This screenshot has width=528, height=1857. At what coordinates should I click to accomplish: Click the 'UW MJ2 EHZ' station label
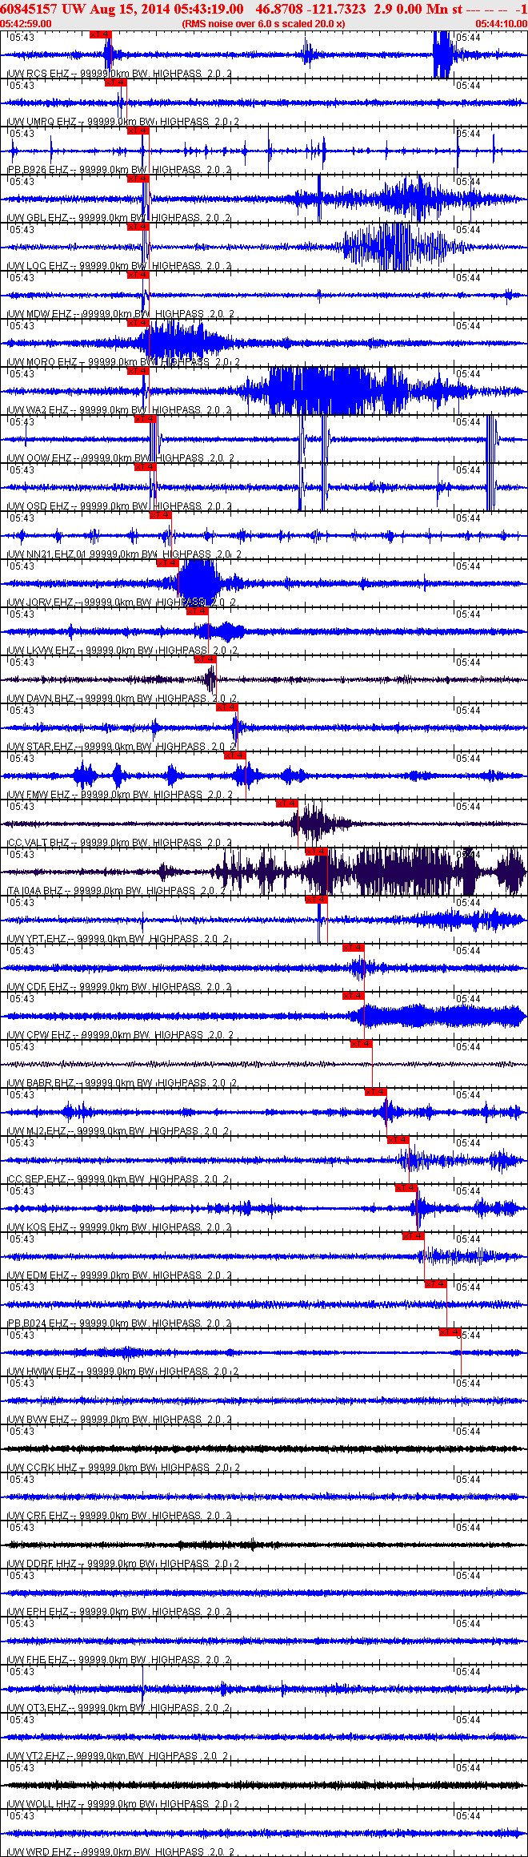37,1131
